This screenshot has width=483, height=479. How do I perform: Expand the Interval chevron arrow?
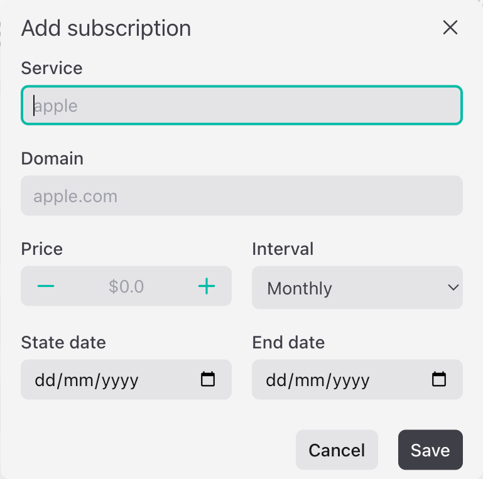click(x=453, y=288)
